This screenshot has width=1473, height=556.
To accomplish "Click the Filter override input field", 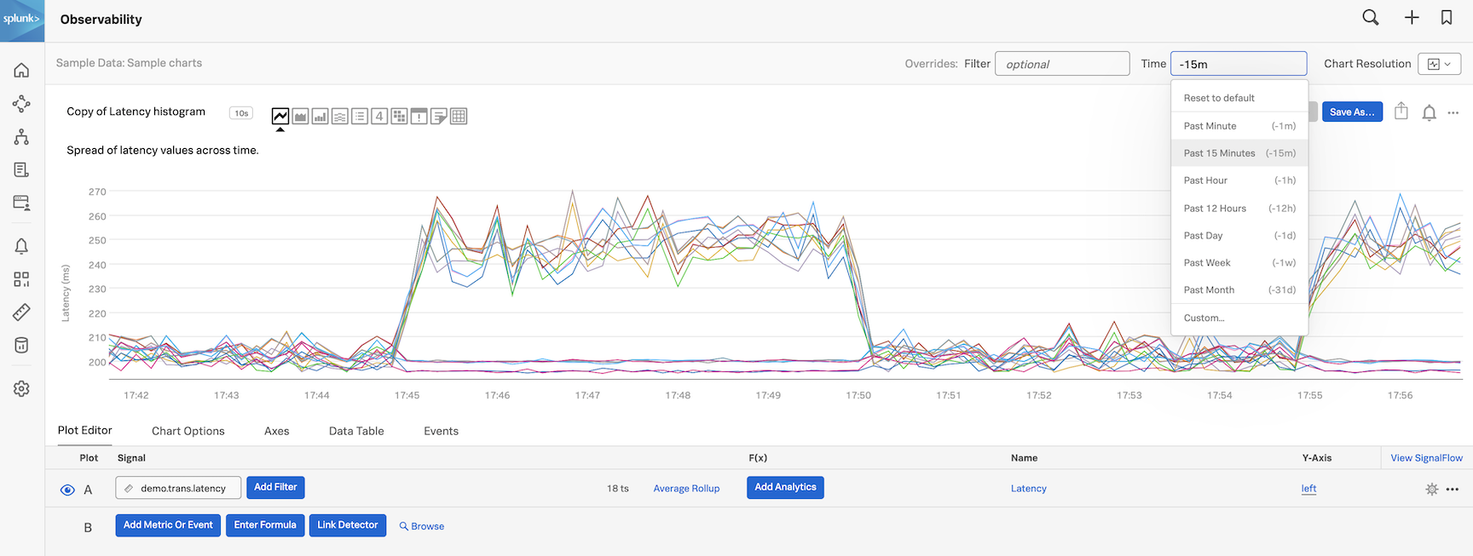I will pyautogui.click(x=1061, y=64).
